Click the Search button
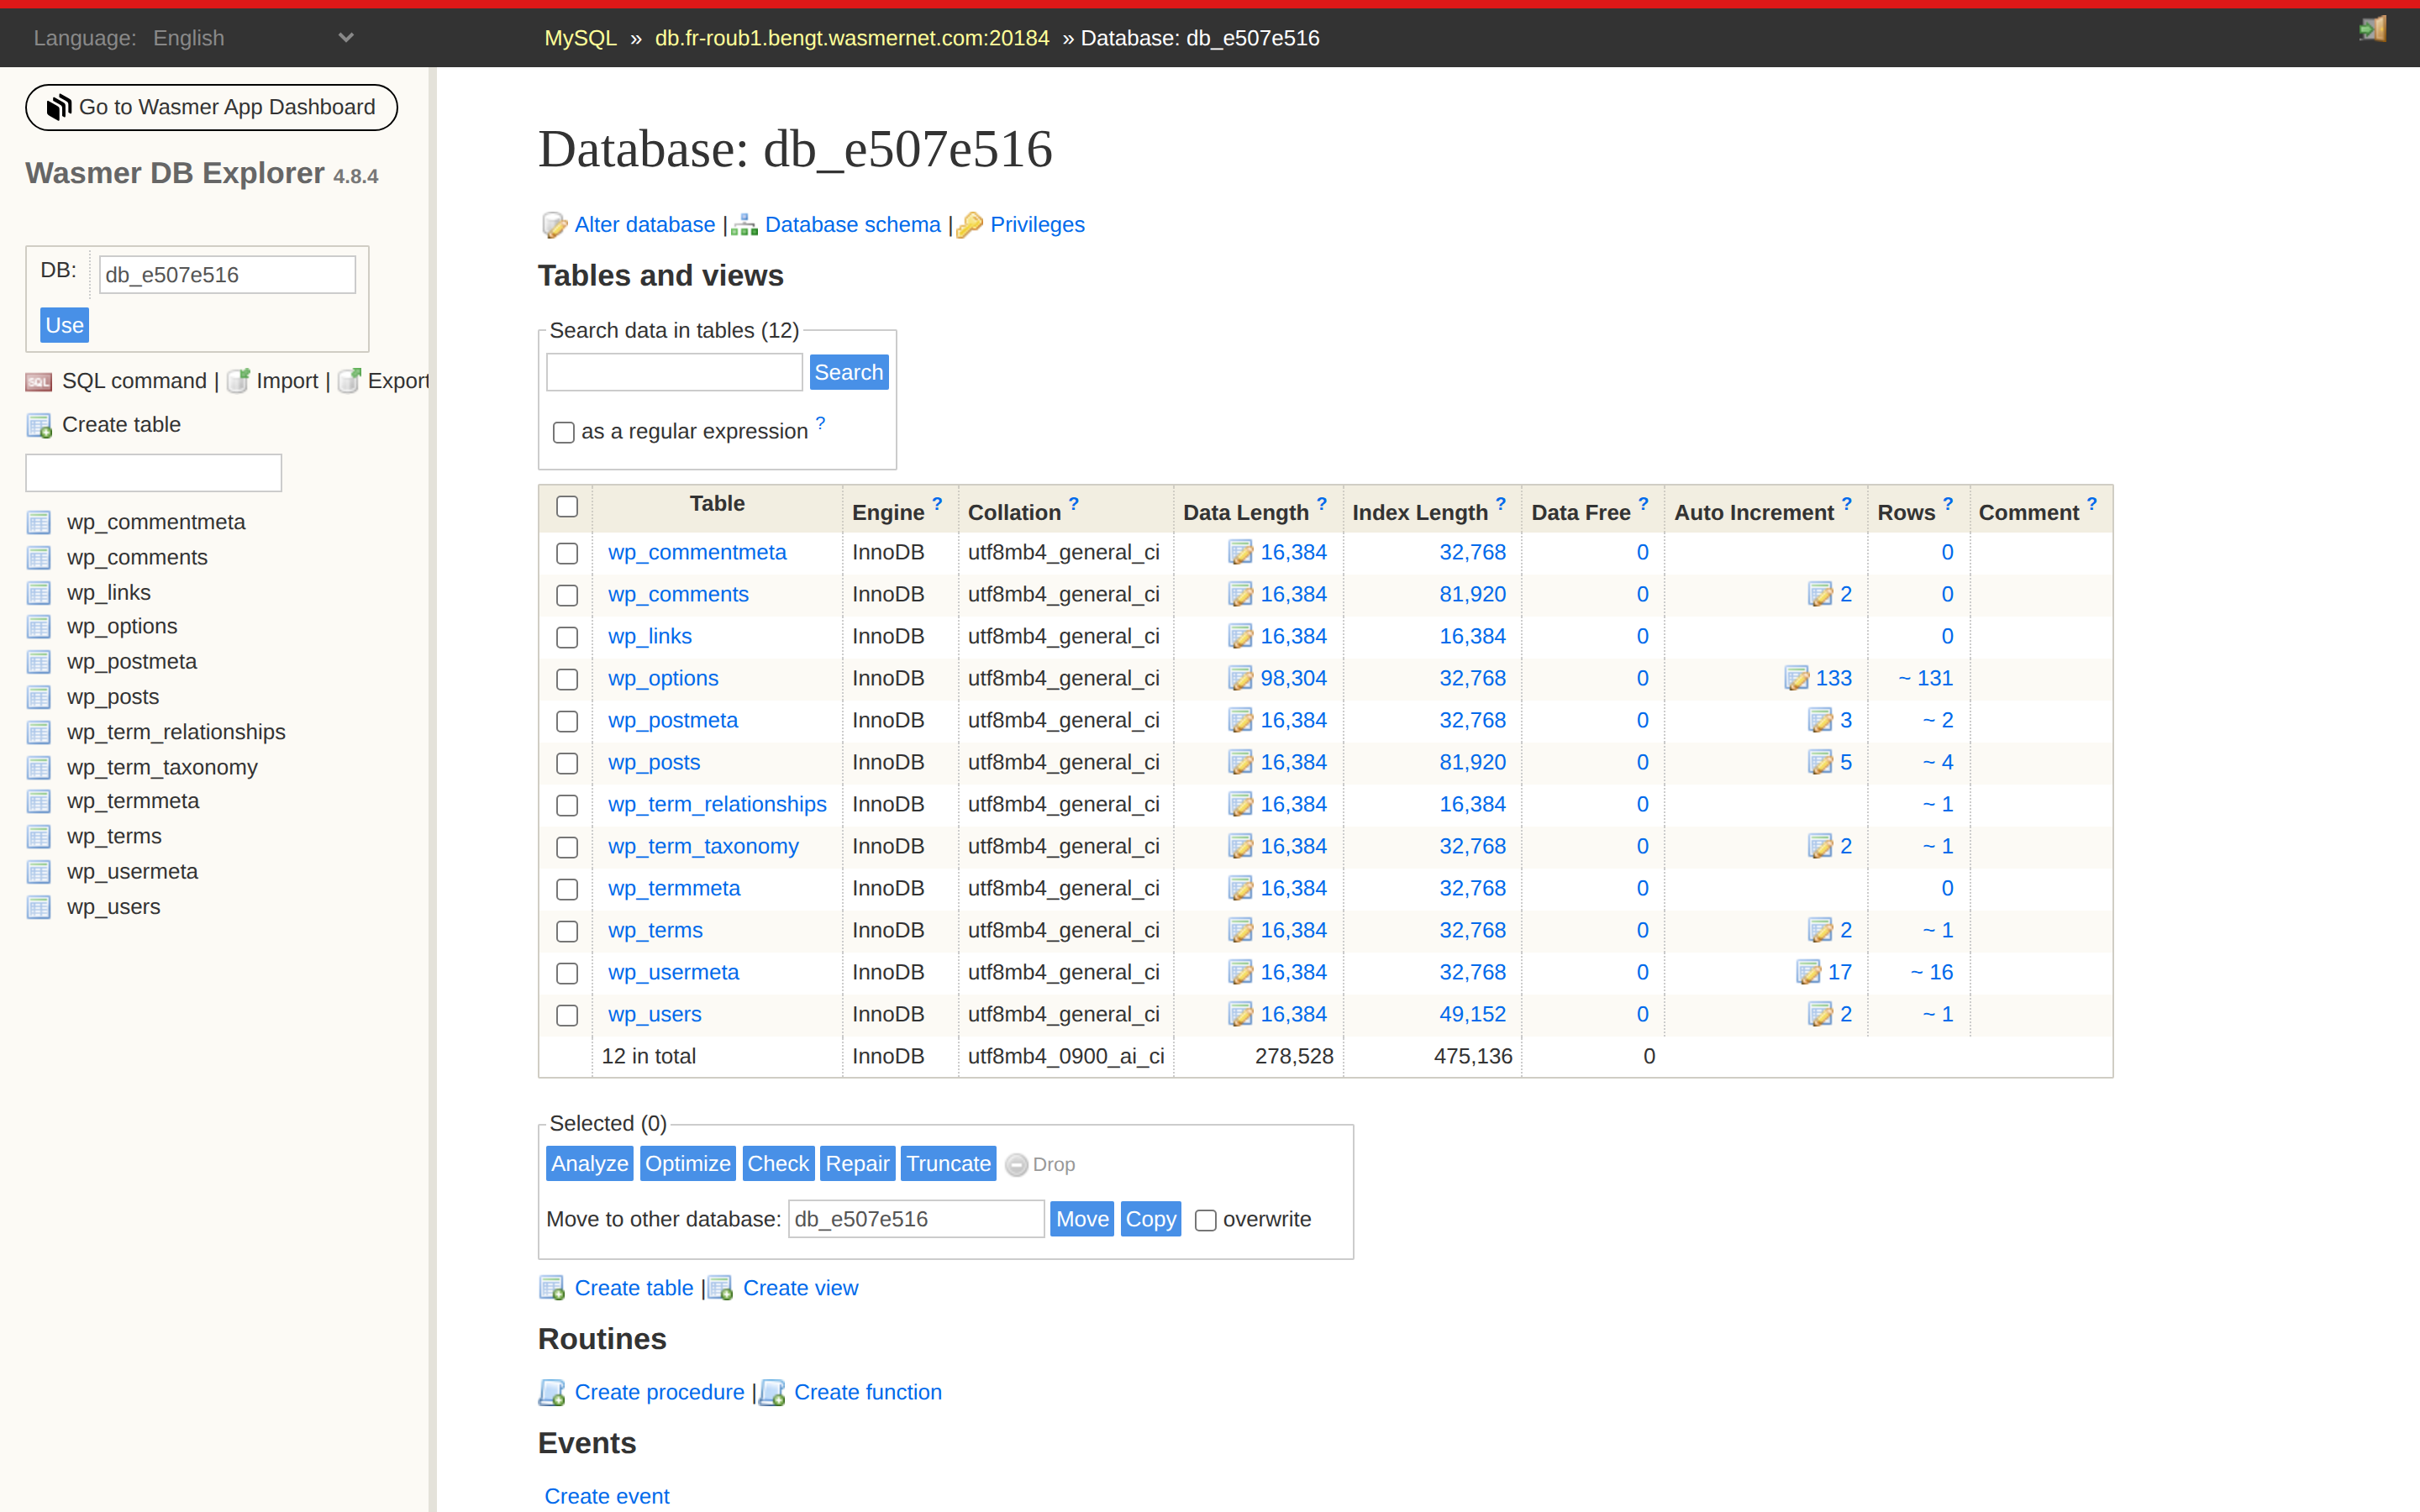The width and height of the screenshot is (2420, 1512). point(848,372)
